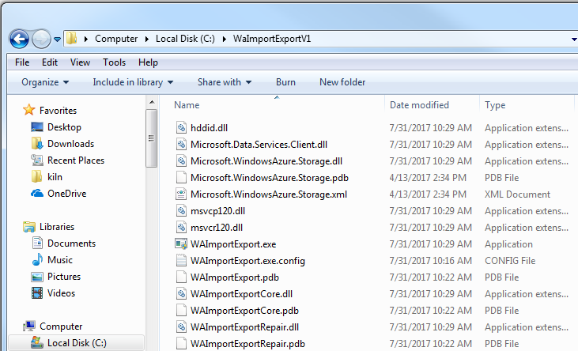Click the Computer icon in navigation pane
Image resolution: width=578 pixels, height=351 pixels.
(29, 326)
